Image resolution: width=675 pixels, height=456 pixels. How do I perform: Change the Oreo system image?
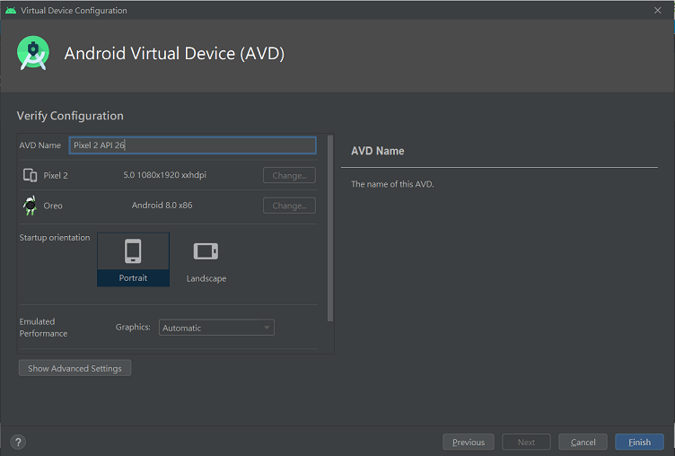[x=289, y=206]
